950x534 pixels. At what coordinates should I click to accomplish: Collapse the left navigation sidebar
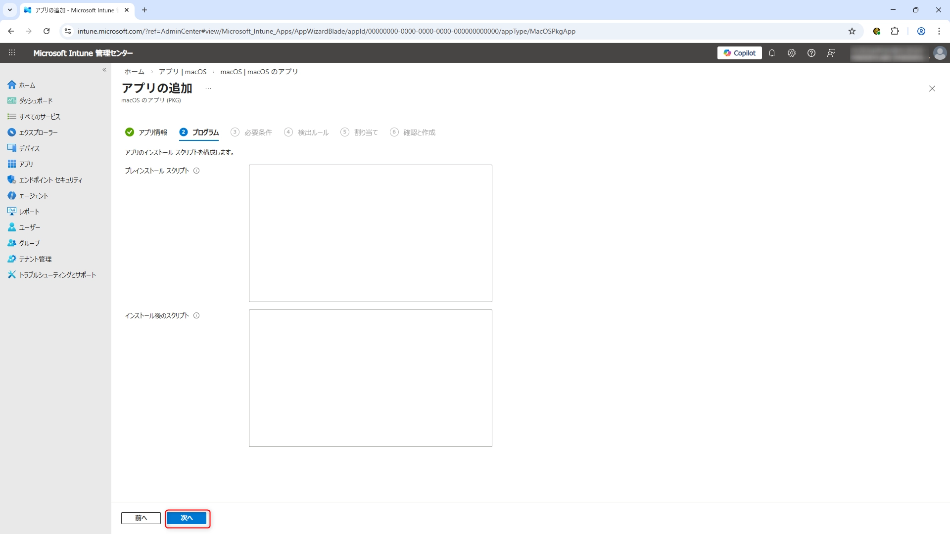pos(104,70)
